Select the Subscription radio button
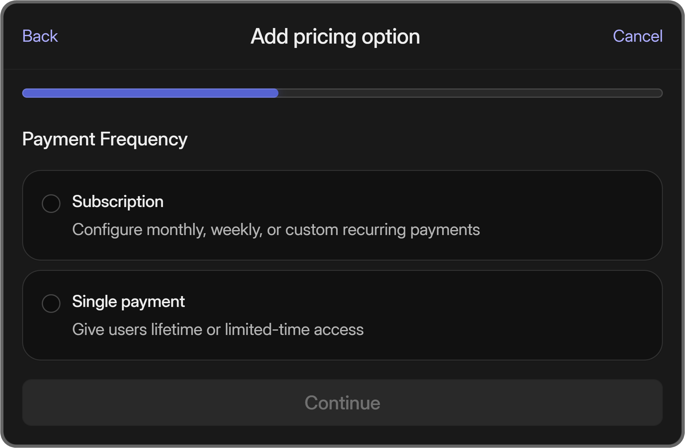The height and width of the screenshot is (448, 685). click(x=51, y=204)
